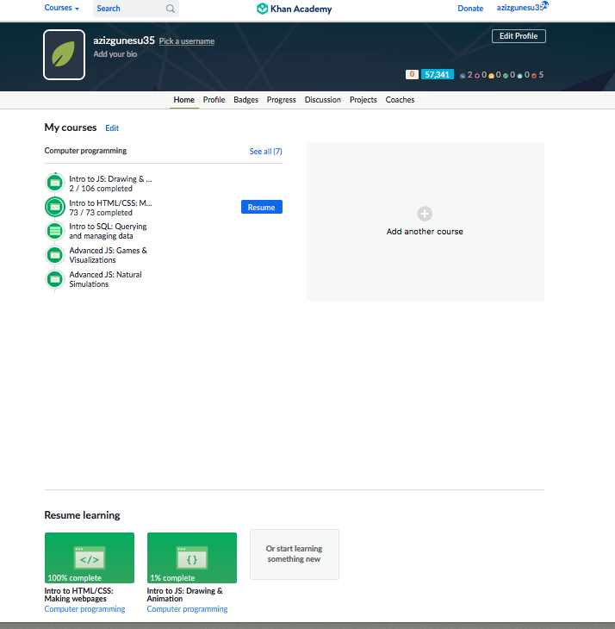This screenshot has height=629, width=615.
Task: Click azizgunesu35 name in profile banner
Action: [x=124, y=40]
